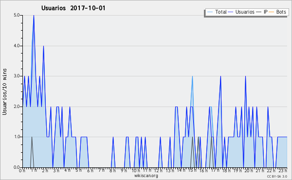Click the '2 h' x-axis label

point(45,170)
